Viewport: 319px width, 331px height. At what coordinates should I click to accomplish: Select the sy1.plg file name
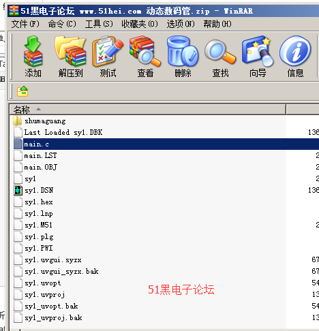click(x=39, y=237)
